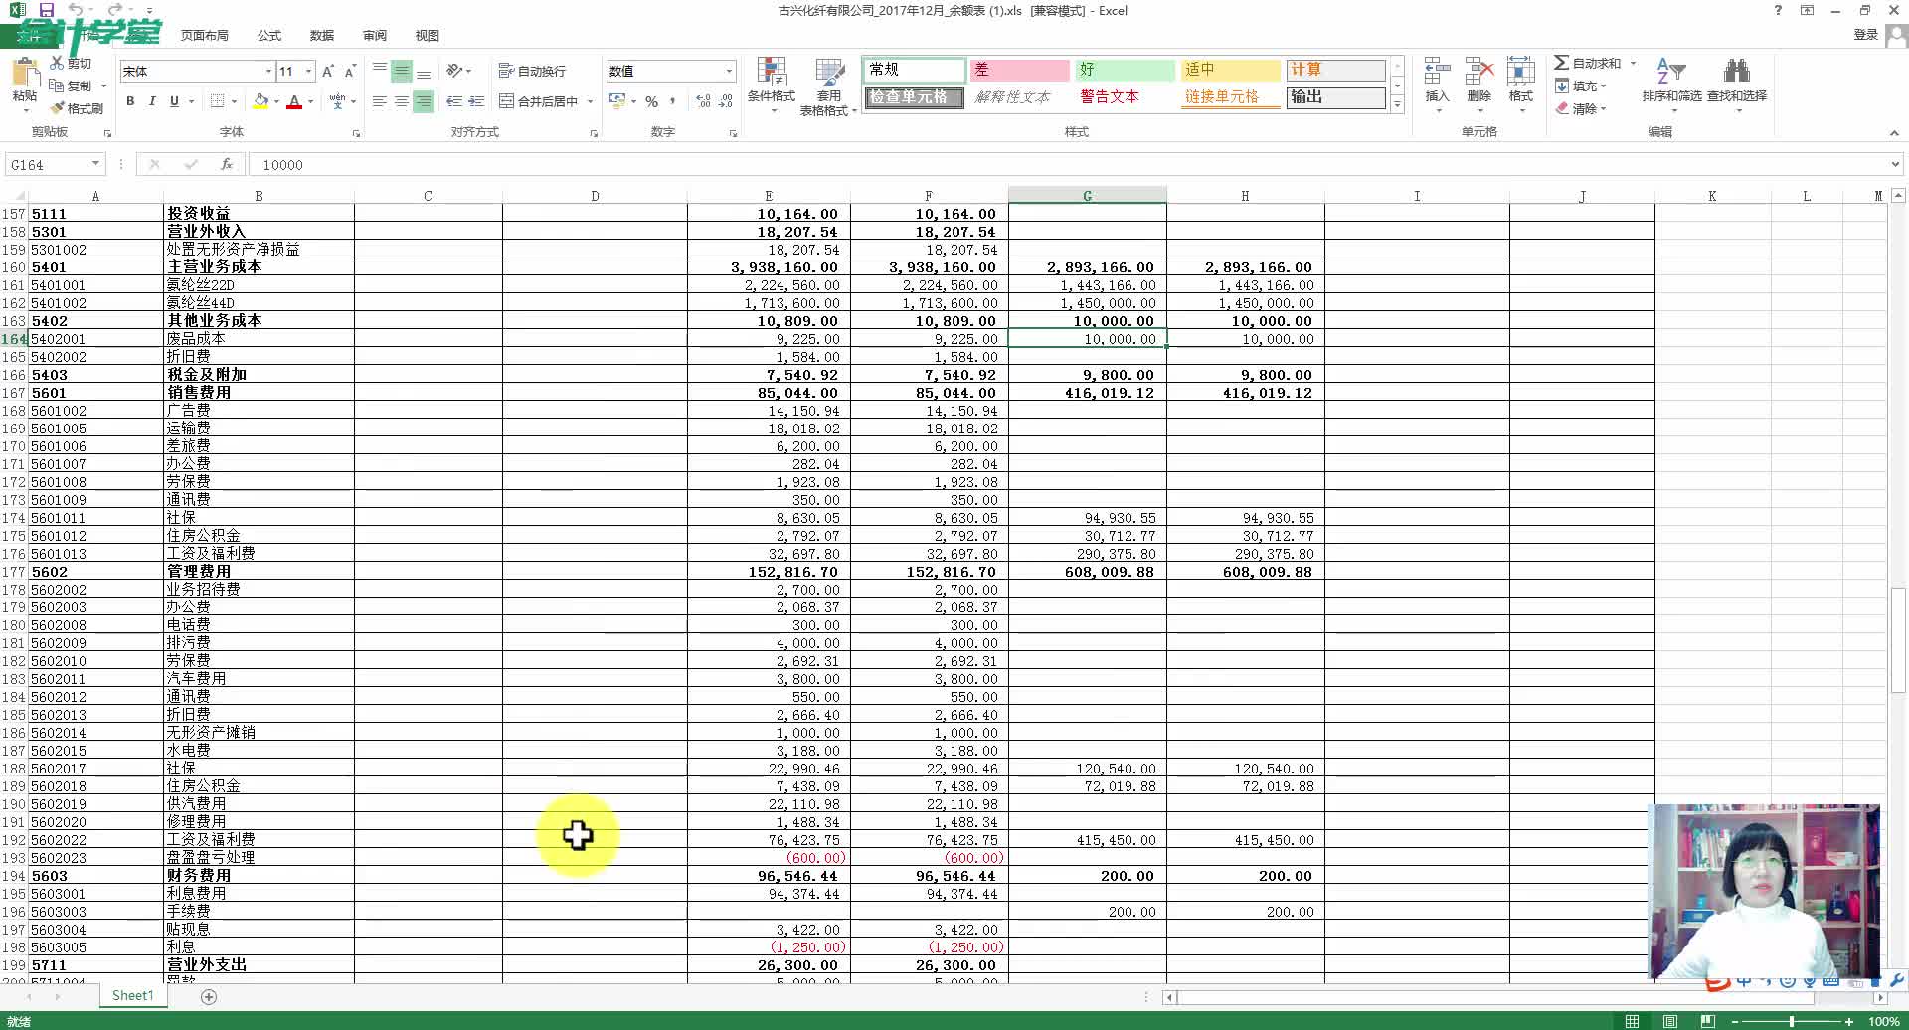Open the Clear (清除) dropdown
The image size is (1909, 1030).
1580,108
